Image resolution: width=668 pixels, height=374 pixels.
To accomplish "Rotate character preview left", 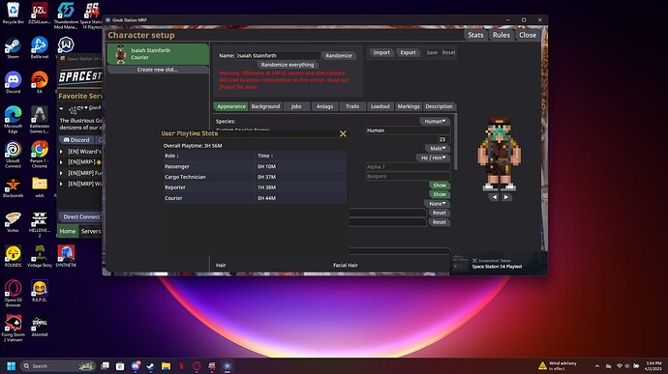I will (494, 197).
